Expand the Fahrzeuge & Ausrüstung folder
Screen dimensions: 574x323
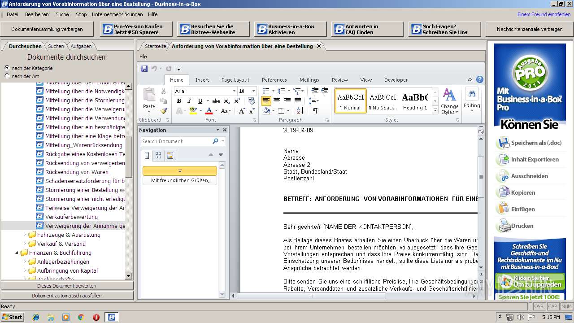point(26,235)
